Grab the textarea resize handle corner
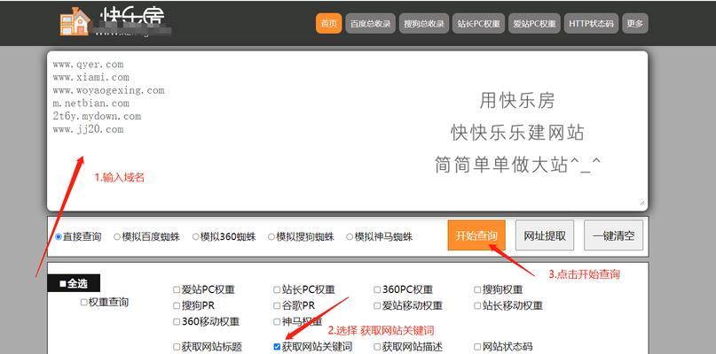 click(x=642, y=203)
